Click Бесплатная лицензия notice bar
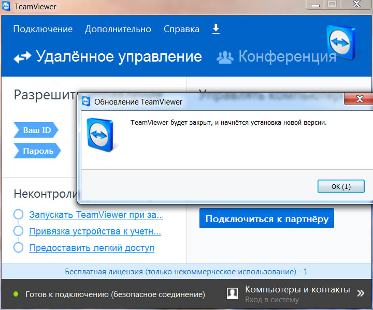The width and height of the screenshot is (373, 310). (x=187, y=272)
